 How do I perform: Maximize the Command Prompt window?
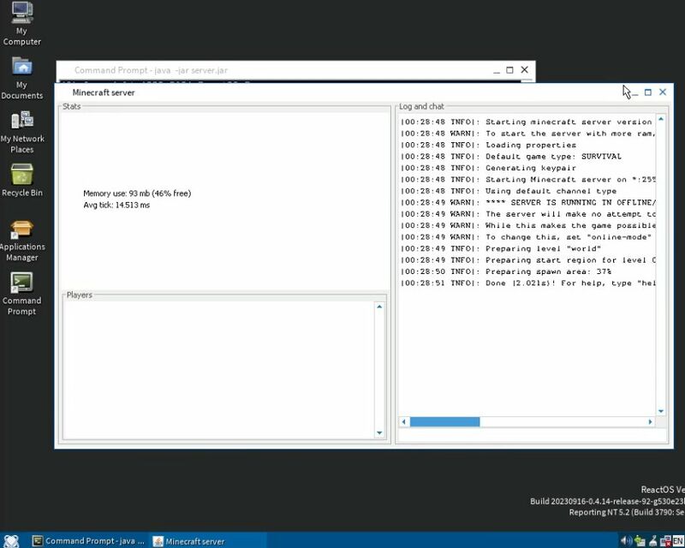point(509,70)
